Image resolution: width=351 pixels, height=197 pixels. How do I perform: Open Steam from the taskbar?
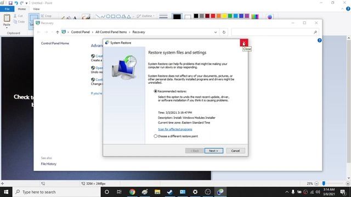pos(170,192)
